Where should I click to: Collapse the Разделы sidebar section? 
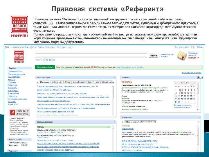point(7,68)
